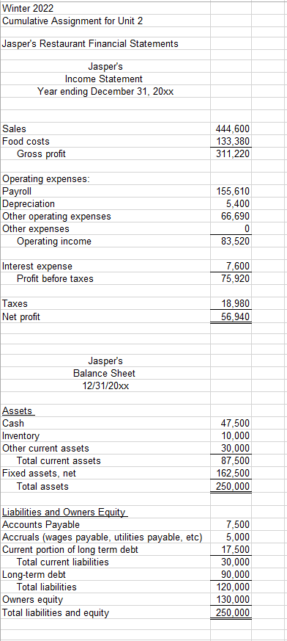The height and width of the screenshot is (641, 287).
Task: Select the Payroll value 155,610
Action: 231,192
